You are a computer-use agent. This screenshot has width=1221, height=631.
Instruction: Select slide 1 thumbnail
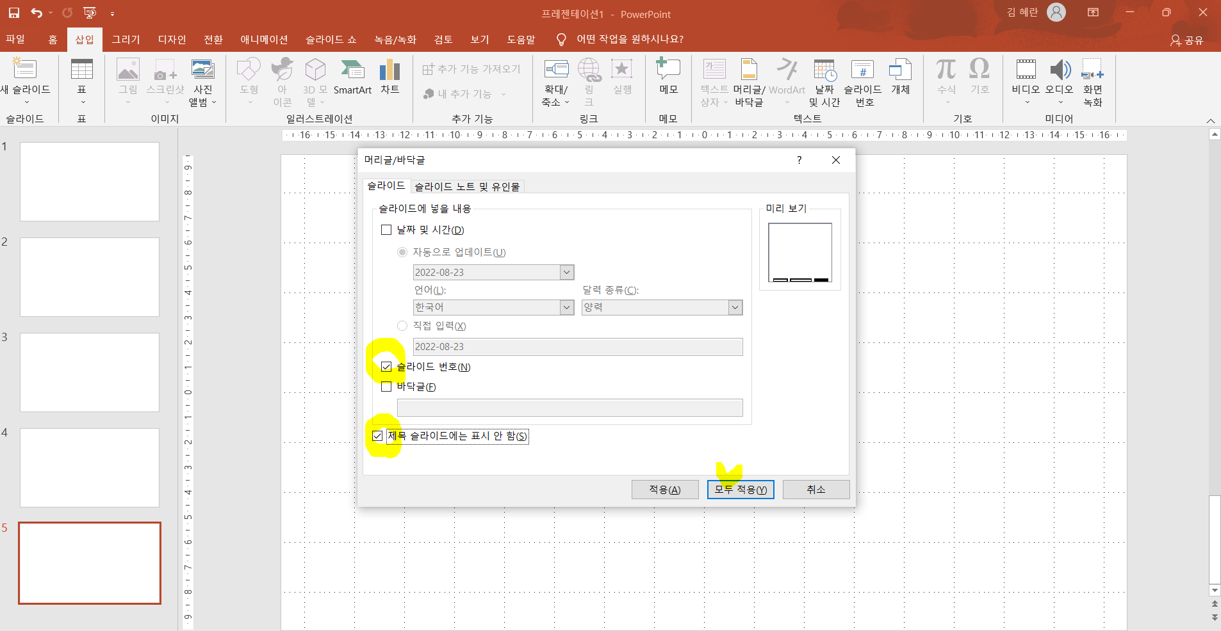point(90,182)
